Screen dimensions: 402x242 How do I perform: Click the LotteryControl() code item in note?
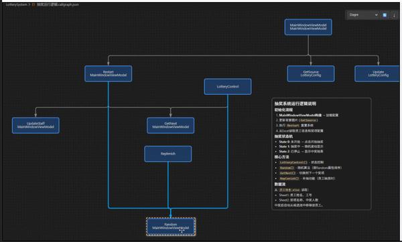point(293,162)
